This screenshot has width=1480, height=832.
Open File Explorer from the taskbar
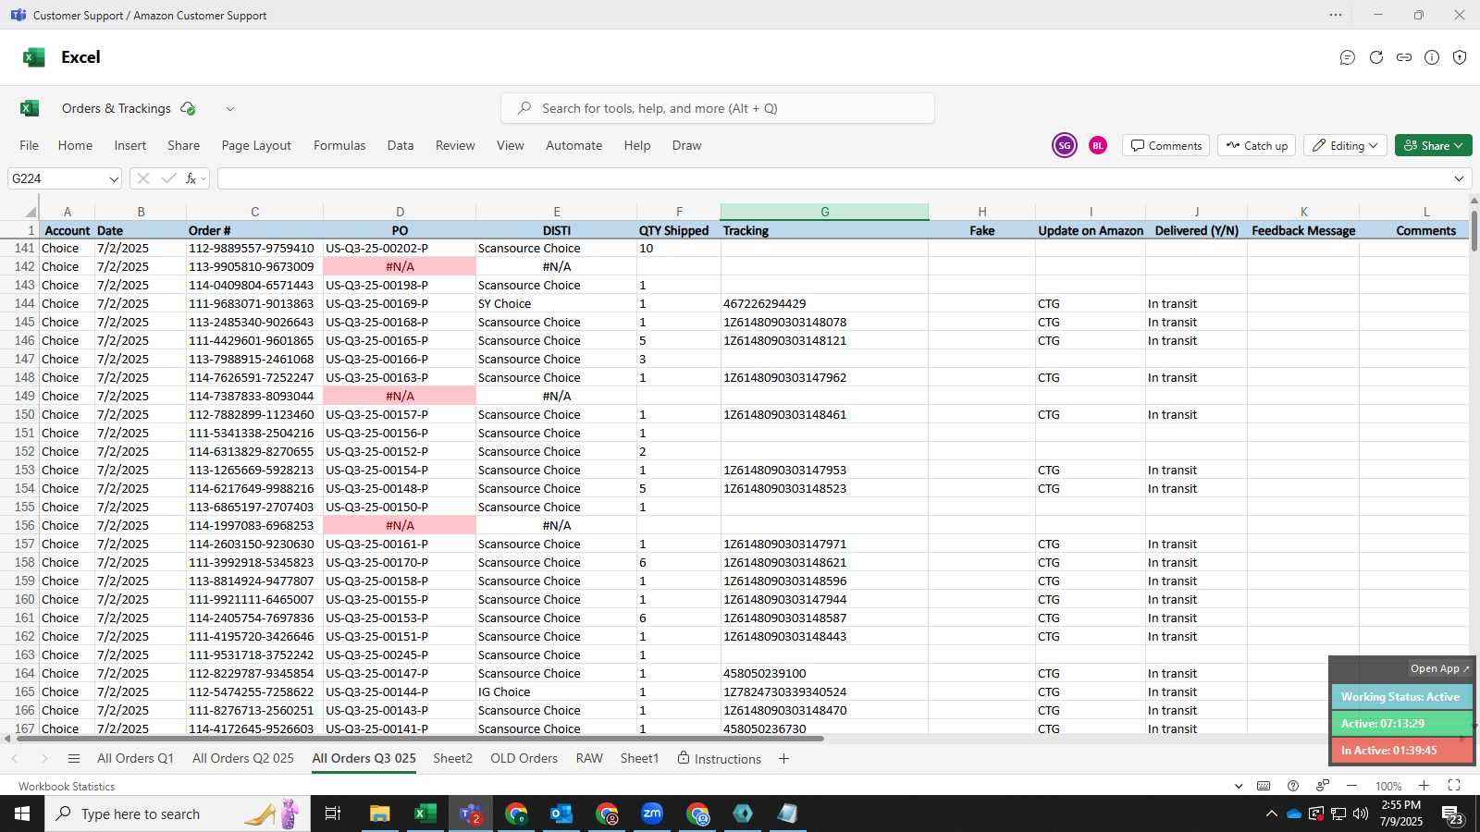pyautogui.click(x=379, y=814)
